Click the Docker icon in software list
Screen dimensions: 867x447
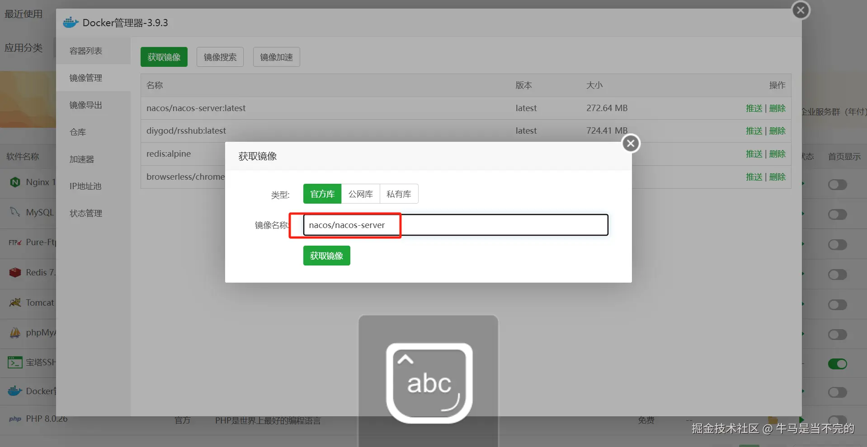pos(15,391)
